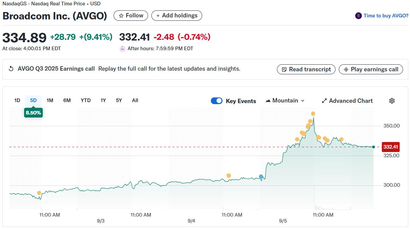The height and width of the screenshot is (229, 410).
Task: Select the 1M time range tab
Action: click(x=50, y=100)
